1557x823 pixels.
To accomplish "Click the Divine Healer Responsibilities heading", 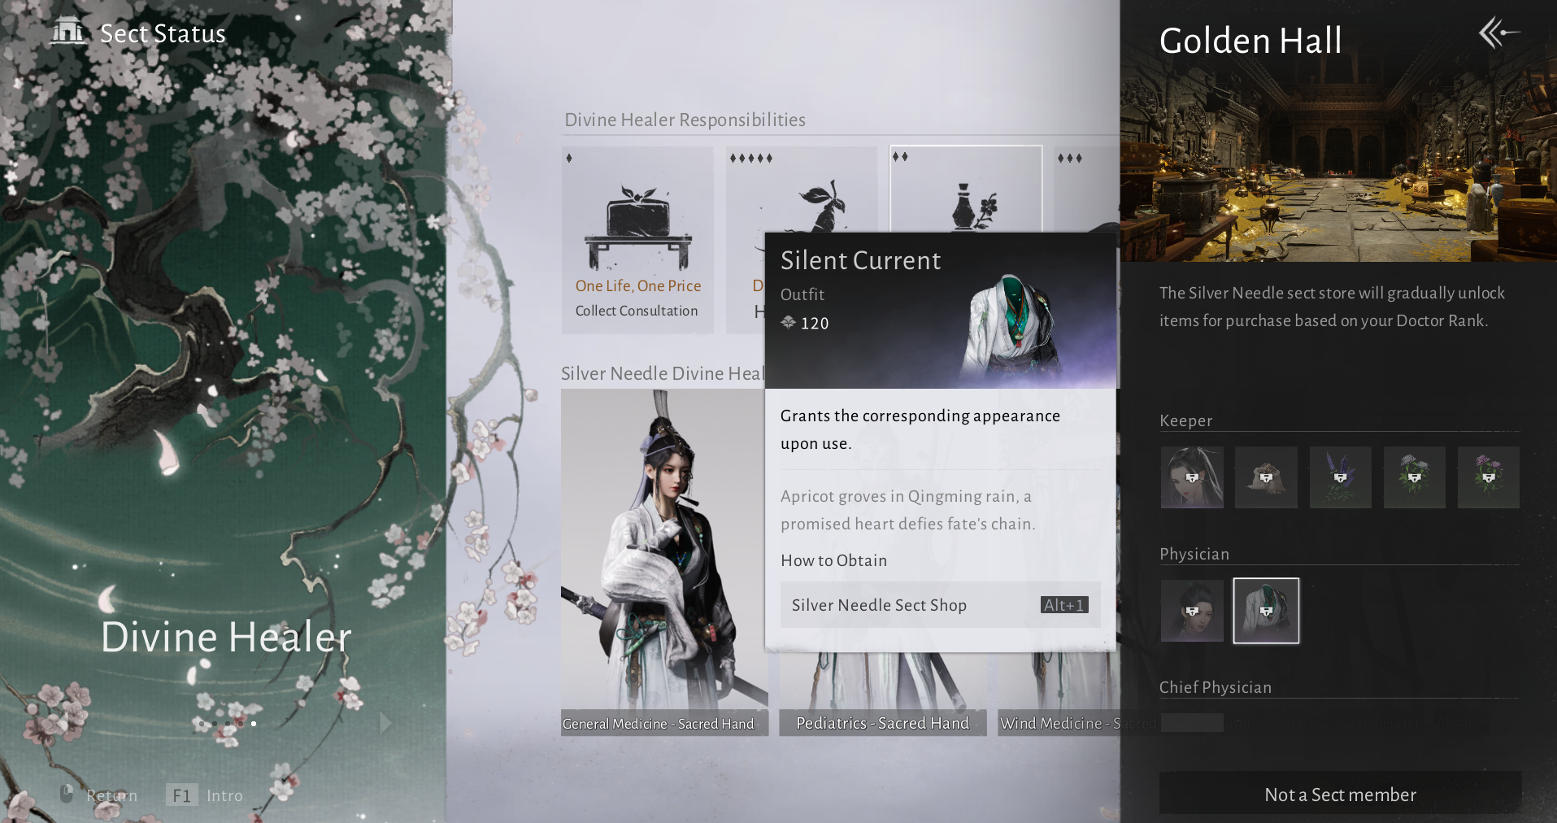I will pos(685,120).
